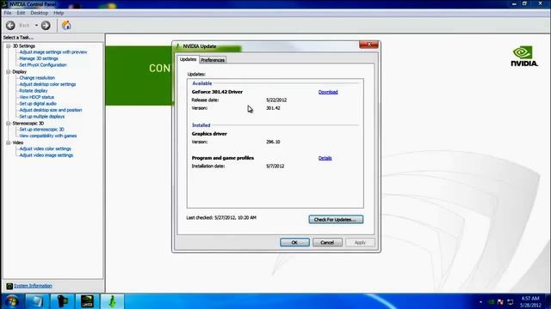Select Adjust video color settings
Image resolution: width=551 pixels, height=309 pixels.
(x=45, y=148)
